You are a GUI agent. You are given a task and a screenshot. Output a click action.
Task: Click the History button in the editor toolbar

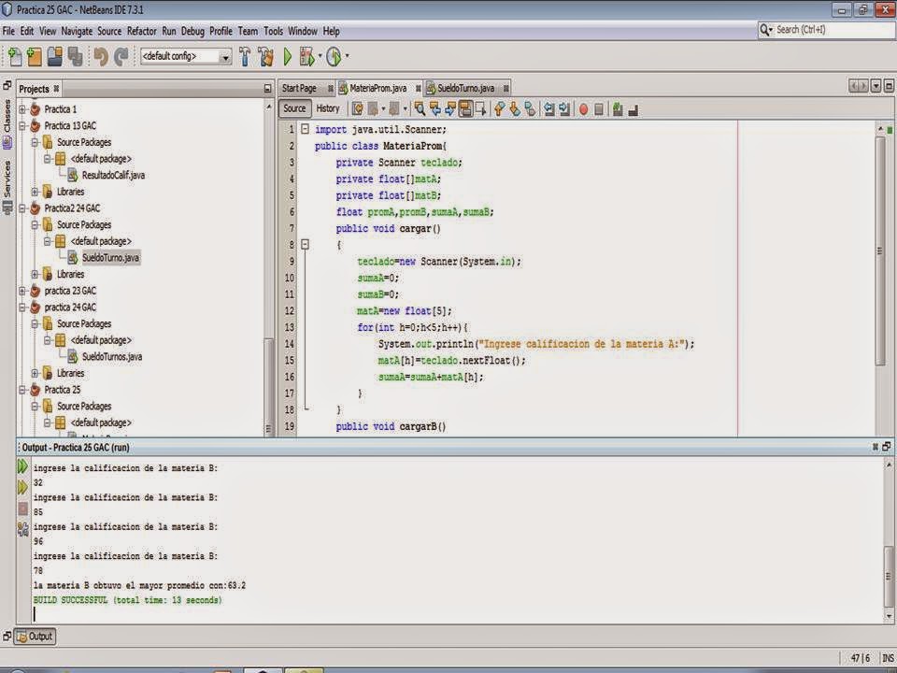[329, 108]
